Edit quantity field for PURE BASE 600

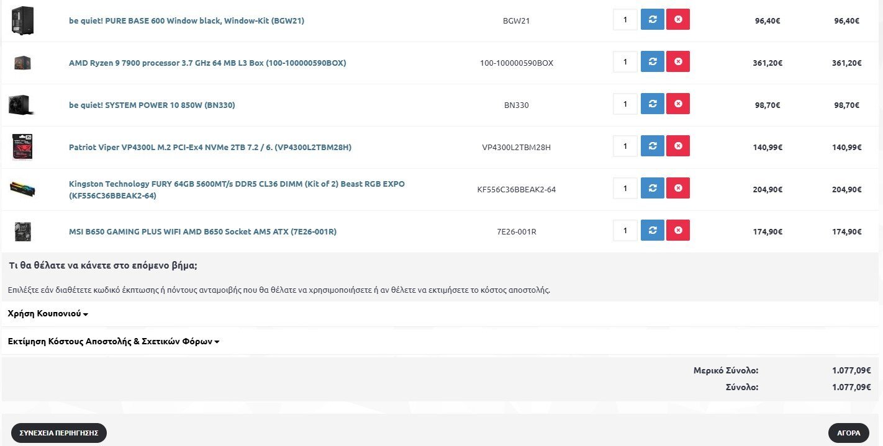(625, 19)
